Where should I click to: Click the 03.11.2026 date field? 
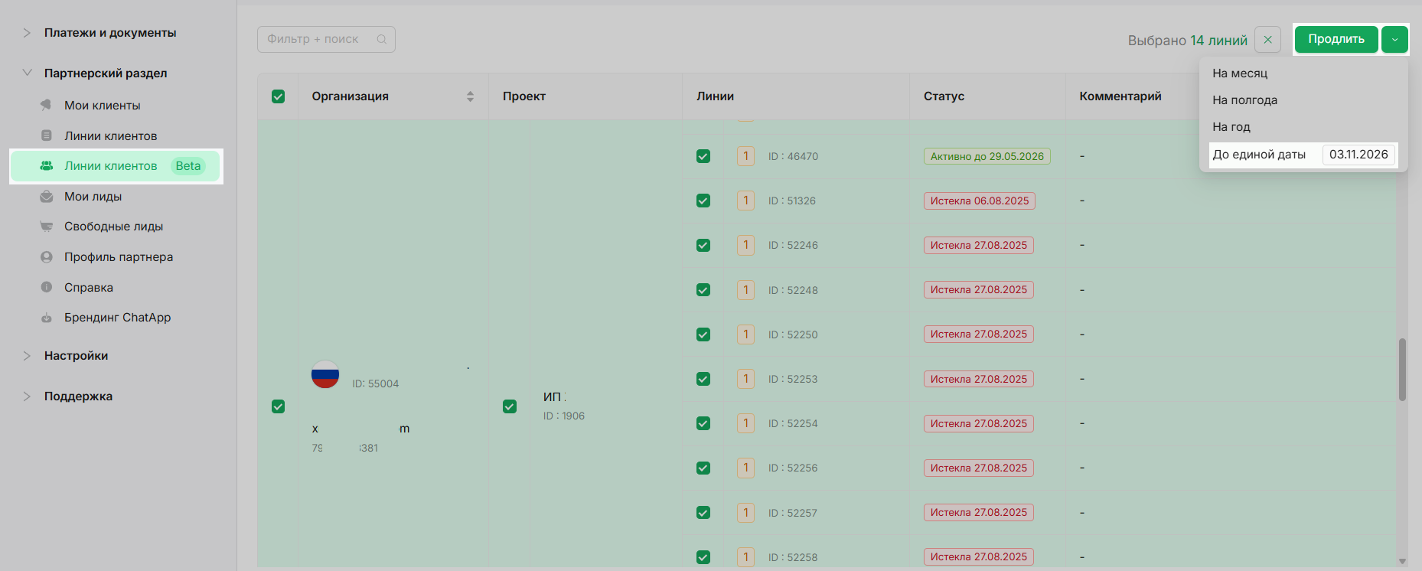click(x=1358, y=155)
